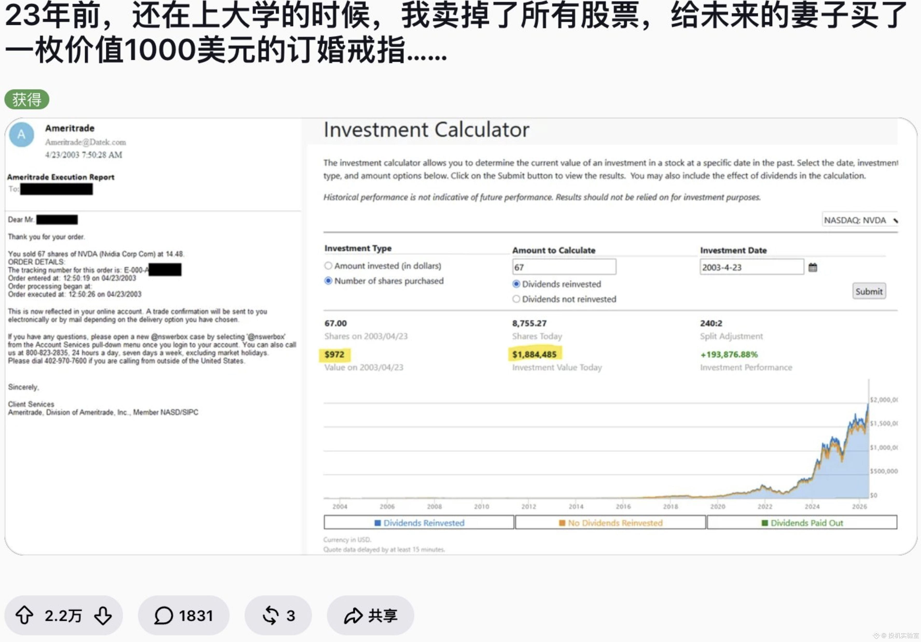Open the repost option showing 3

click(x=278, y=615)
